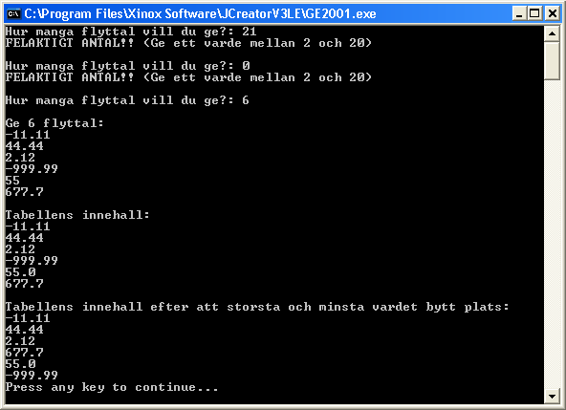Click the heading about storsta och minsta vardet
Viewport: 566px width, 410px height.
click(257, 307)
